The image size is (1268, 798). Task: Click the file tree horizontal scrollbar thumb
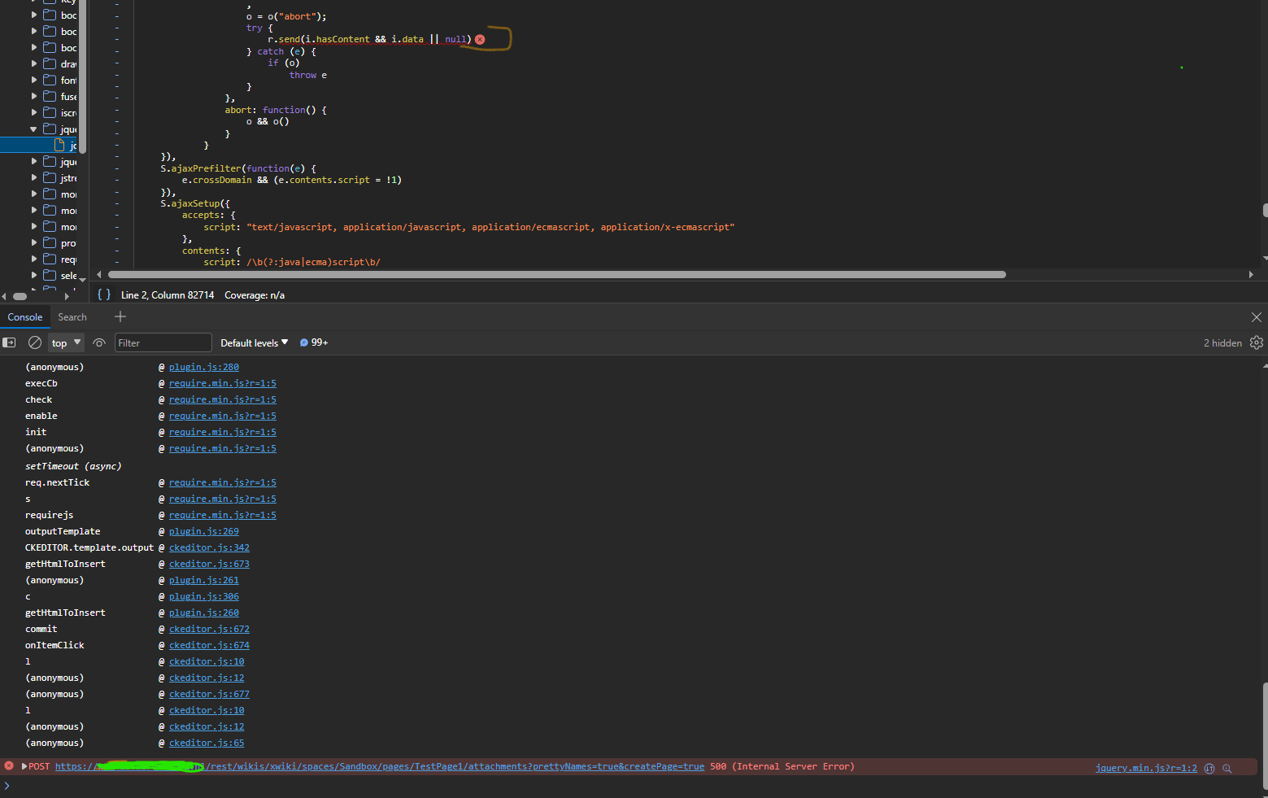(20, 296)
